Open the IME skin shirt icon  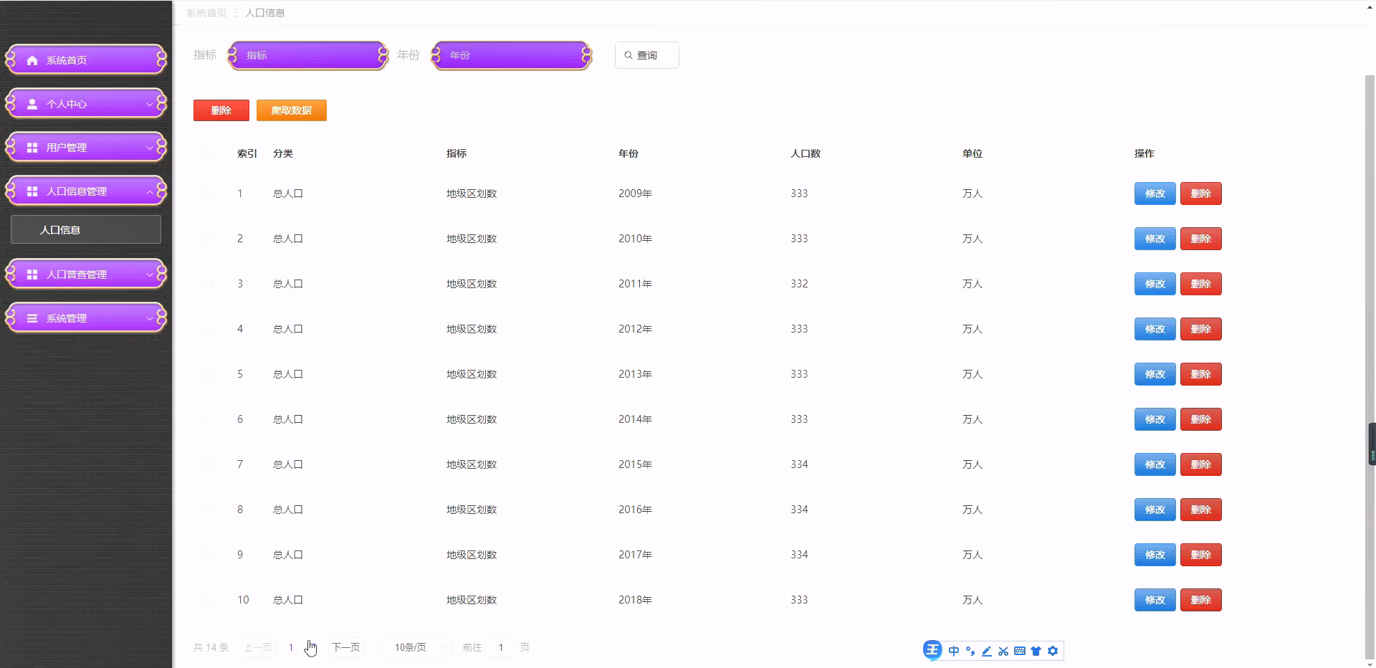pos(1036,651)
